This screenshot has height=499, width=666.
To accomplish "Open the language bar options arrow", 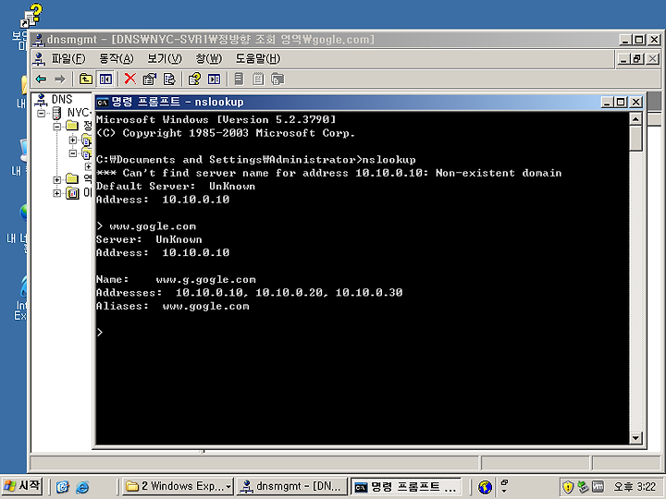I will pos(504,491).
